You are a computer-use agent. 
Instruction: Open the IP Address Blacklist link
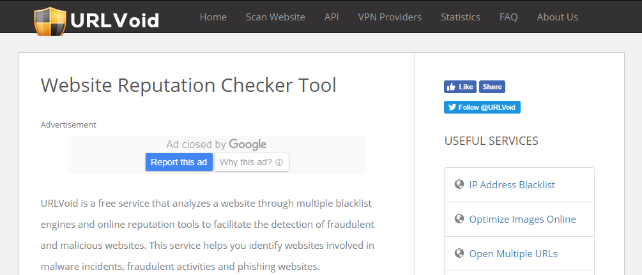click(512, 185)
